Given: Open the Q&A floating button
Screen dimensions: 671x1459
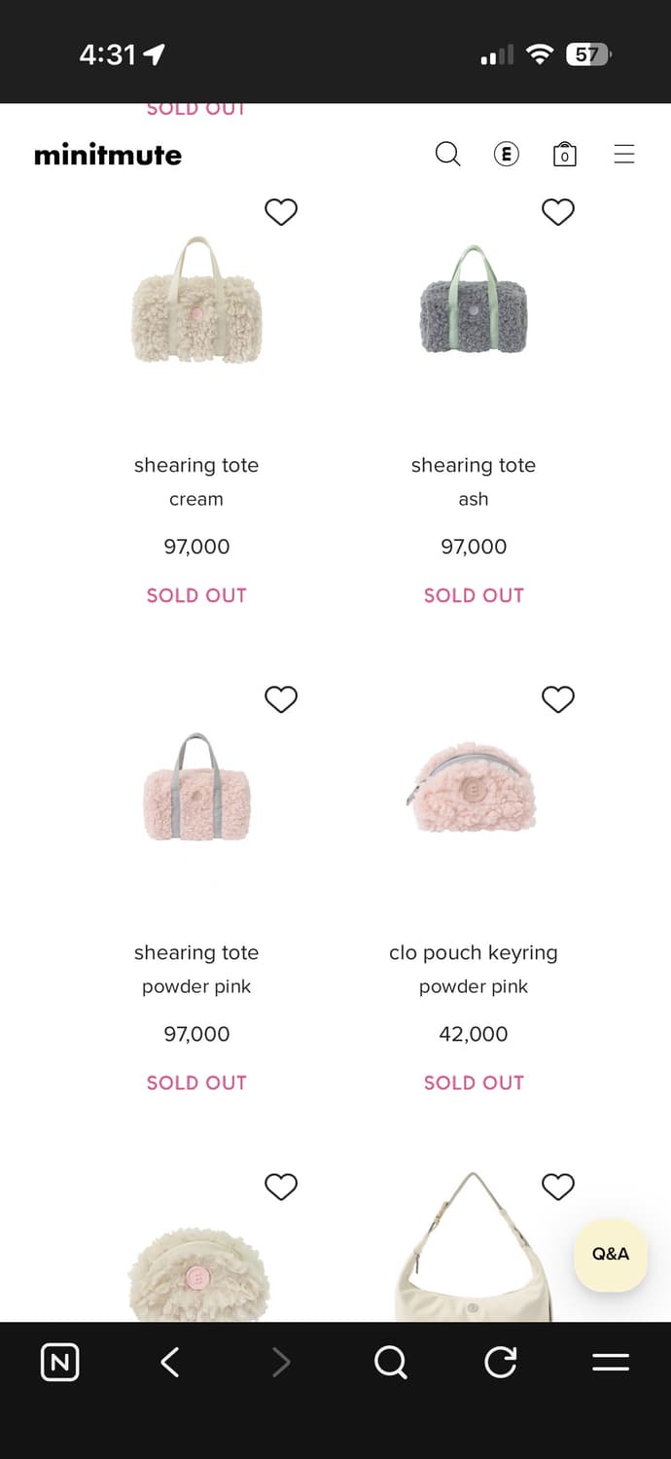Looking at the screenshot, I should pyautogui.click(x=611, y=1254).
